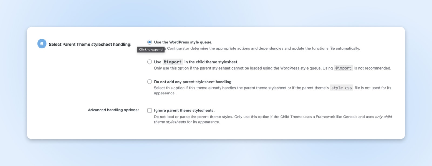The height and width of the screenshot is (166, 432).
Task: Click the "Do not add any parent stylesheet handling." label
Action: [x=193, y=82]
